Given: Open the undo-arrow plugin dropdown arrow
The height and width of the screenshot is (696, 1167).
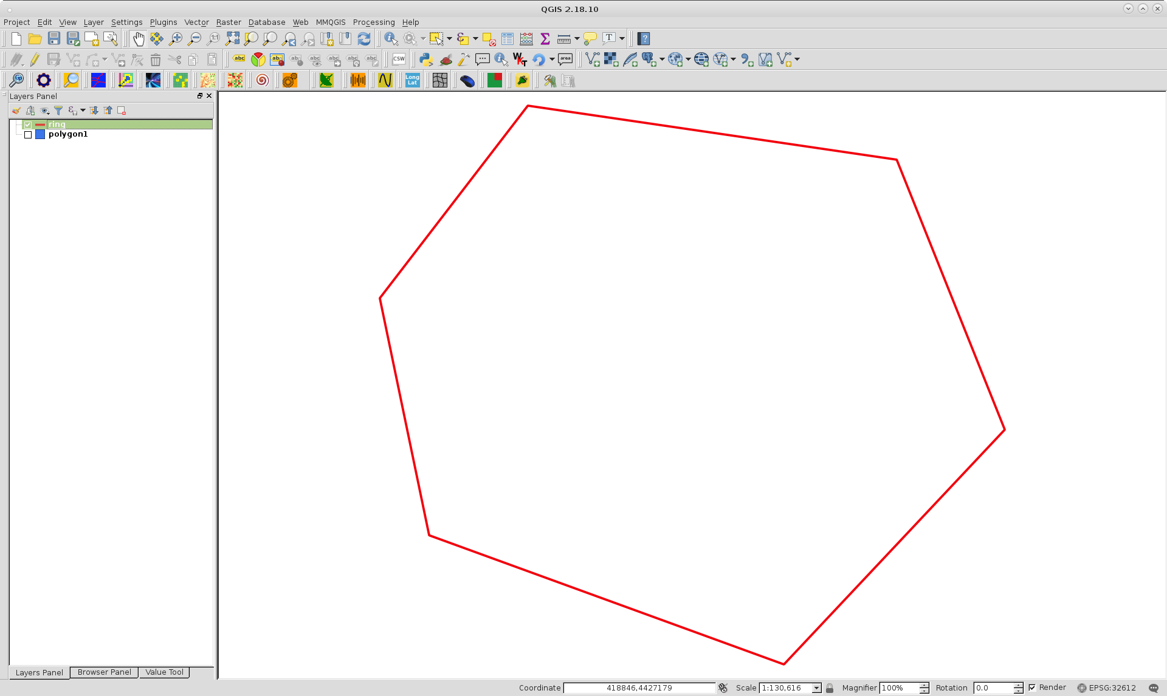Looking at the screenshot, I should (552, 60).
